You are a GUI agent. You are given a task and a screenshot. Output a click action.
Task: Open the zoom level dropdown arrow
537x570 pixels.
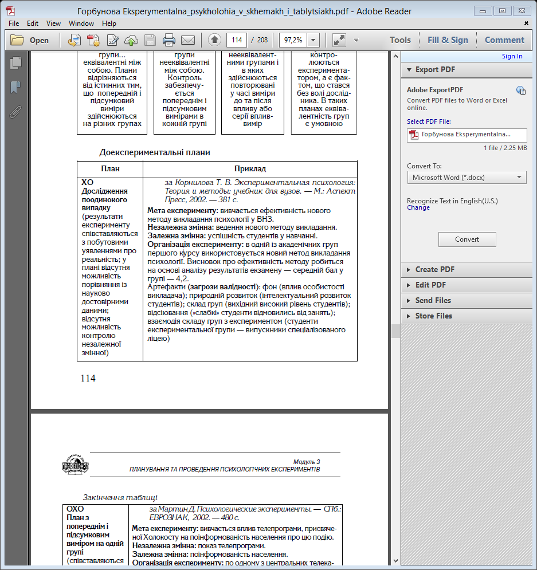313,40
